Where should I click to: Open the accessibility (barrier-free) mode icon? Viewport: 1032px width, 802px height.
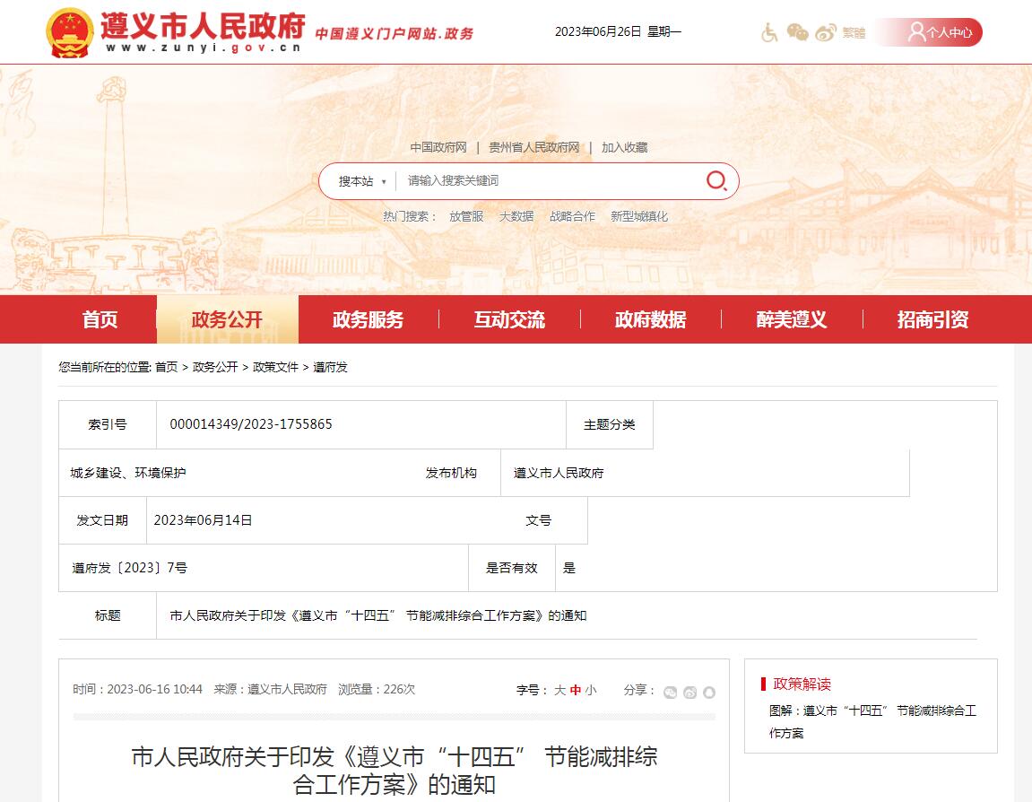770,32
